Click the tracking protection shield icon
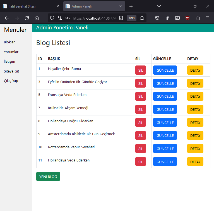This screenshot has width=214, height=211. click(52, 18)
